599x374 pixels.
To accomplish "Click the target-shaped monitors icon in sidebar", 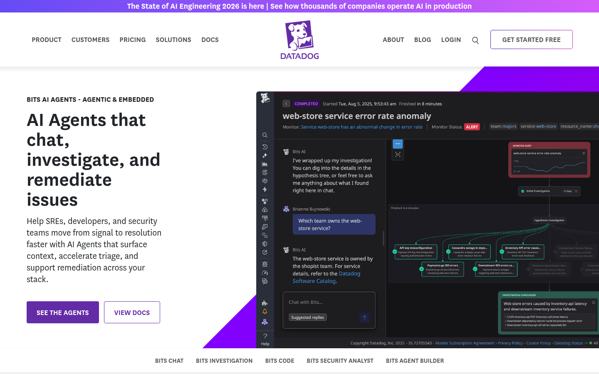I will (x=265, y=172).
